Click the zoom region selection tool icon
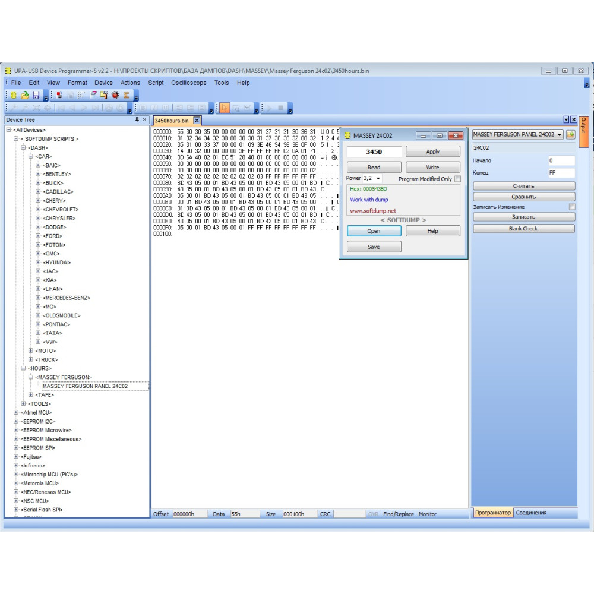This screenshot has height=594, width=594. coord(236,108)
